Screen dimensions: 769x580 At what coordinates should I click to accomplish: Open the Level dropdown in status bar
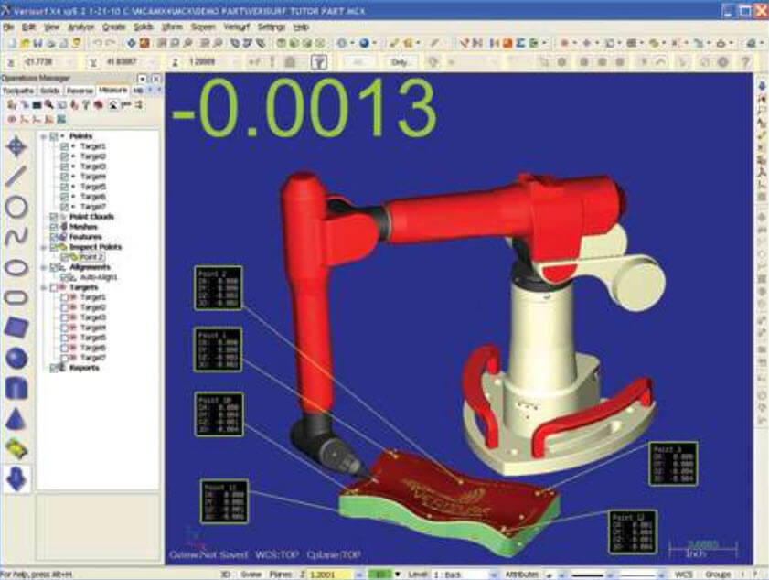click(x=494, y=575)
